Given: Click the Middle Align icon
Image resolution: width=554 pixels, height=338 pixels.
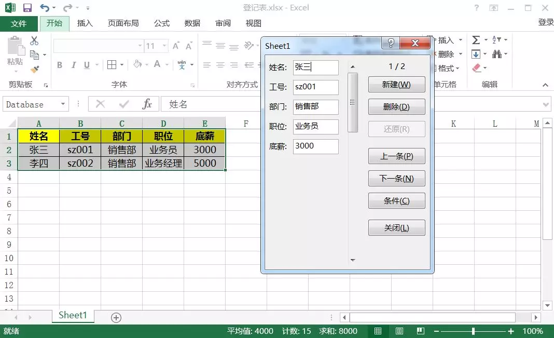Looking at the screenshot, I should [x=220, y=46].
